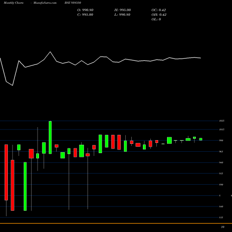Click the open value "O: 990.80"

[85, 10]
